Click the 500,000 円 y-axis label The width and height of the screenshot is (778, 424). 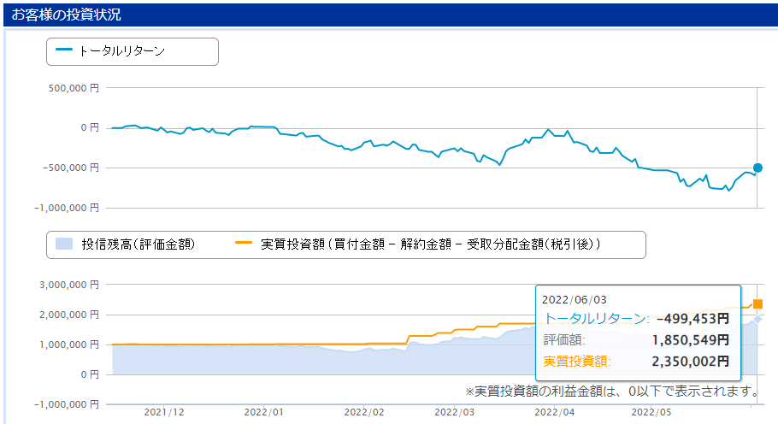click(74, 88)
